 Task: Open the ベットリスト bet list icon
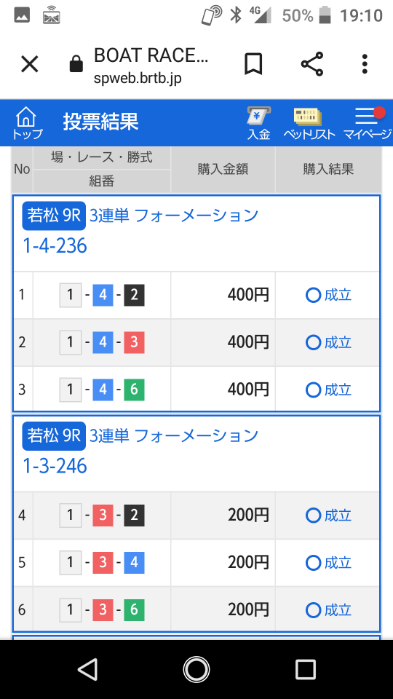(309, 124)
